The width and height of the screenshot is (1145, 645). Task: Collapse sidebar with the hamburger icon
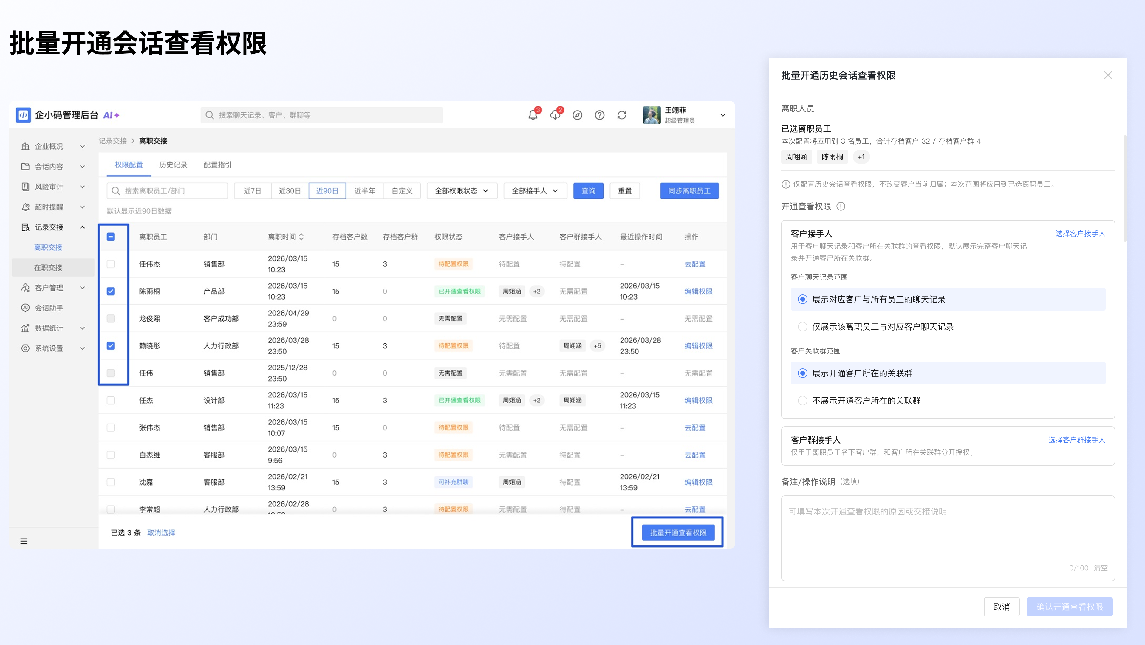(x=24, y=541)
